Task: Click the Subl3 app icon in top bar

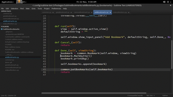Action: pos(19,1)
